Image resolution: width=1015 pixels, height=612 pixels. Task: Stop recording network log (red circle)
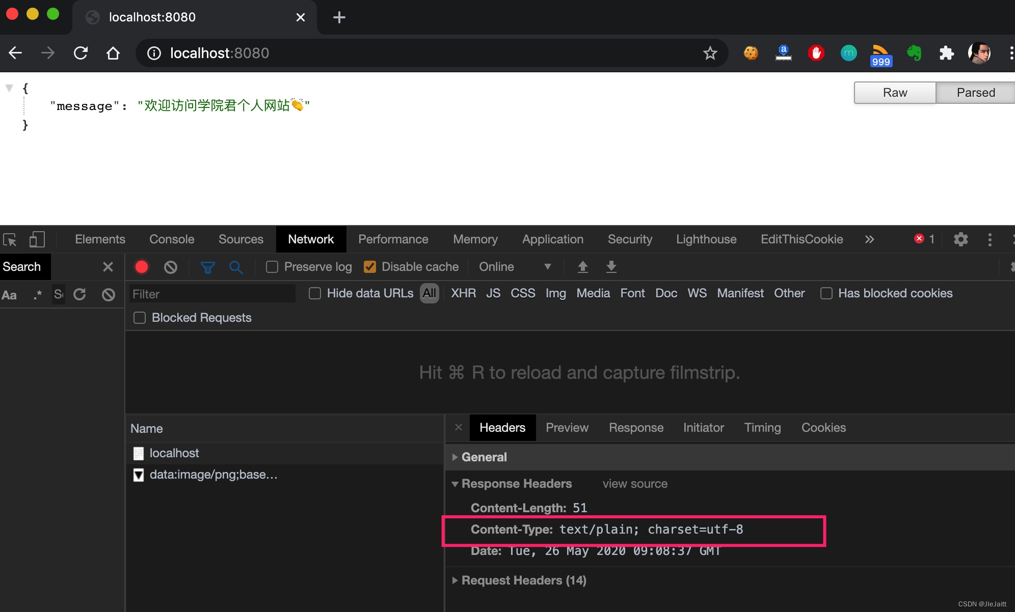[x=141, y=267]
